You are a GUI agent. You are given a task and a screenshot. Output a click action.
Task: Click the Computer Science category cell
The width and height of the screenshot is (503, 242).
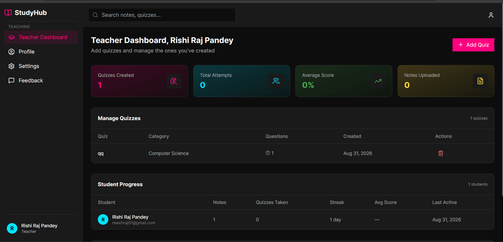pos(169,153)
